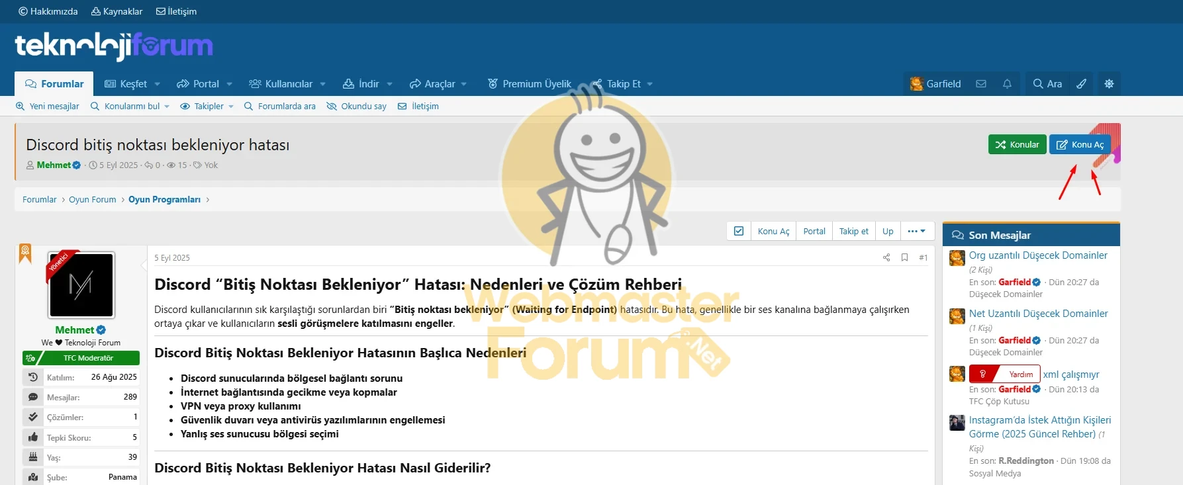Open Garfield avatar beside Net Uzantılı Düşecek Domainler
Viewport: 1183px width, 485px height.
click(x=957, y=316)
